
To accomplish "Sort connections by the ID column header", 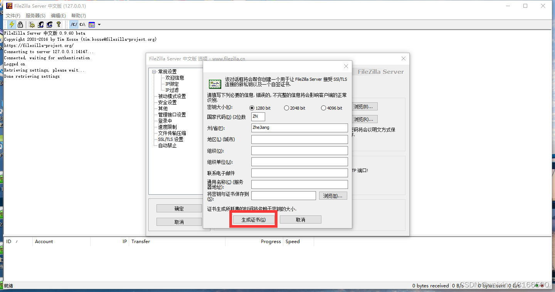I will (18, 242).
